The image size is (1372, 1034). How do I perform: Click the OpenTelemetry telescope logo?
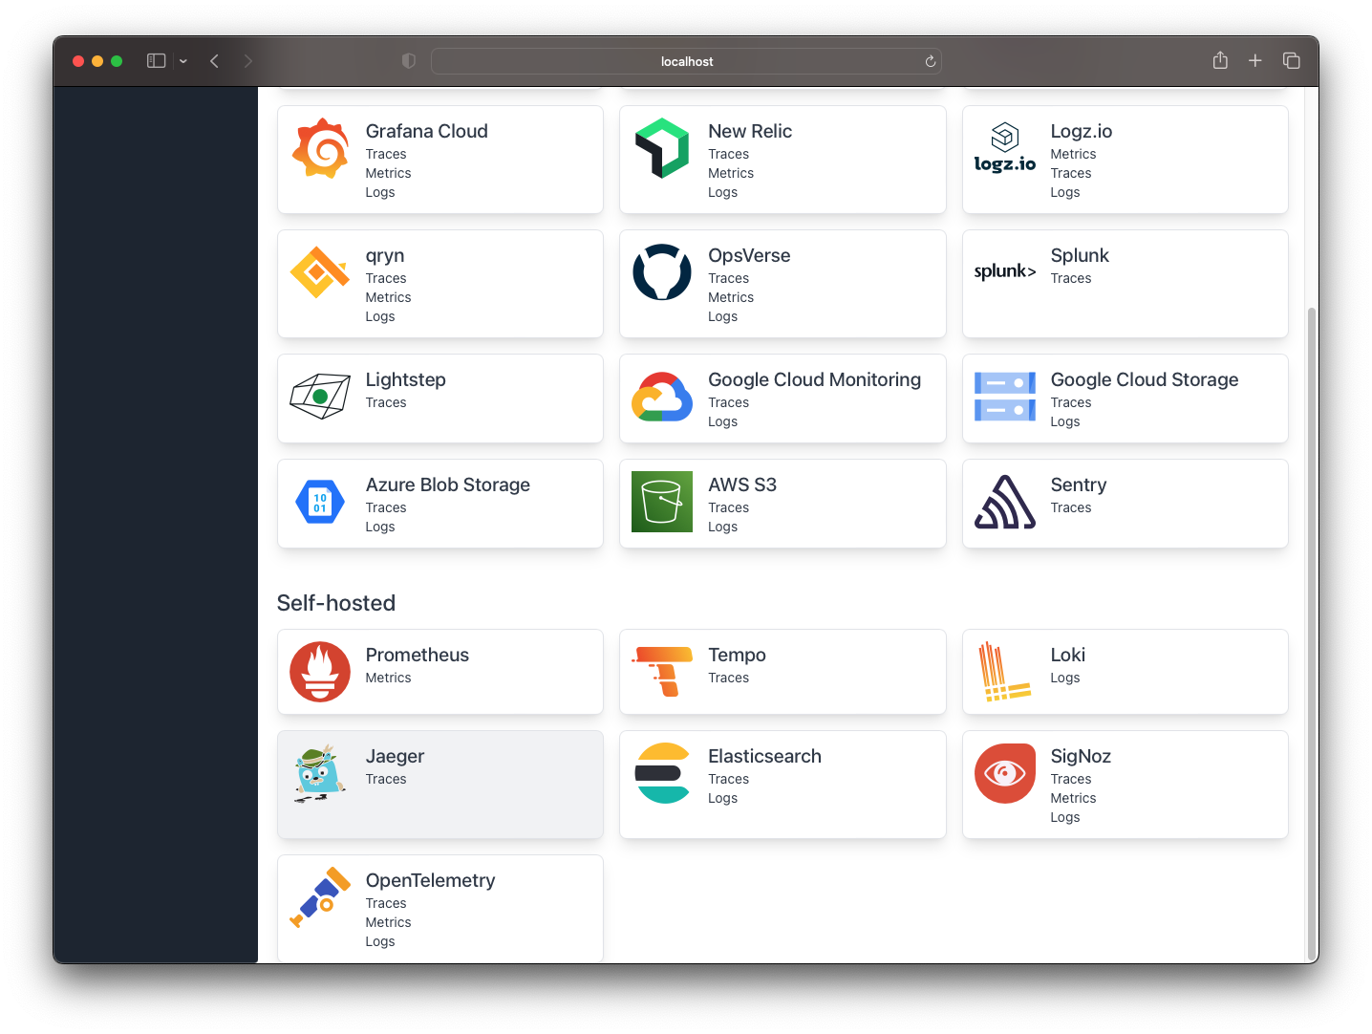point(320,897)
